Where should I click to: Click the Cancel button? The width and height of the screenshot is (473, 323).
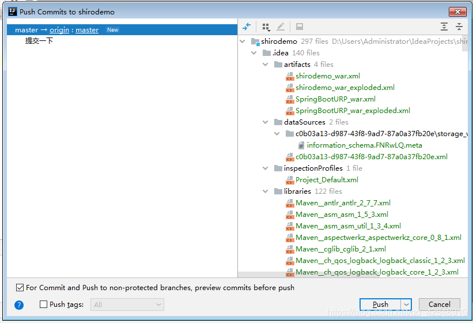coord(440,305)
